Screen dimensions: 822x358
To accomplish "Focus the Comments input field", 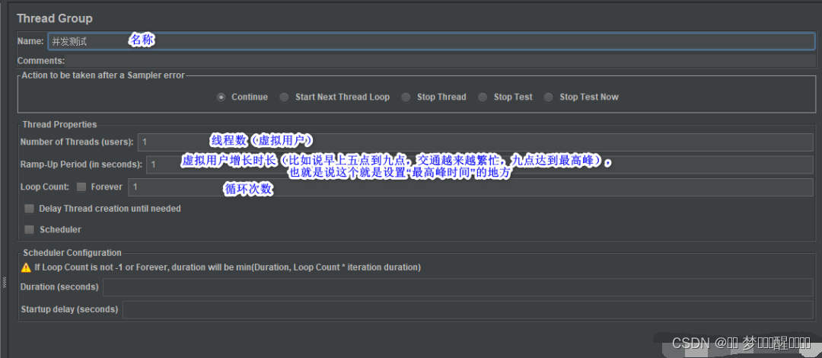I will (x=441, y=61).
